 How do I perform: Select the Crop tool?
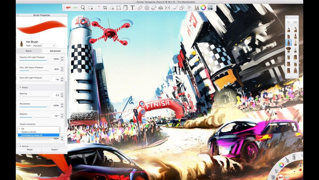[105, 8]
